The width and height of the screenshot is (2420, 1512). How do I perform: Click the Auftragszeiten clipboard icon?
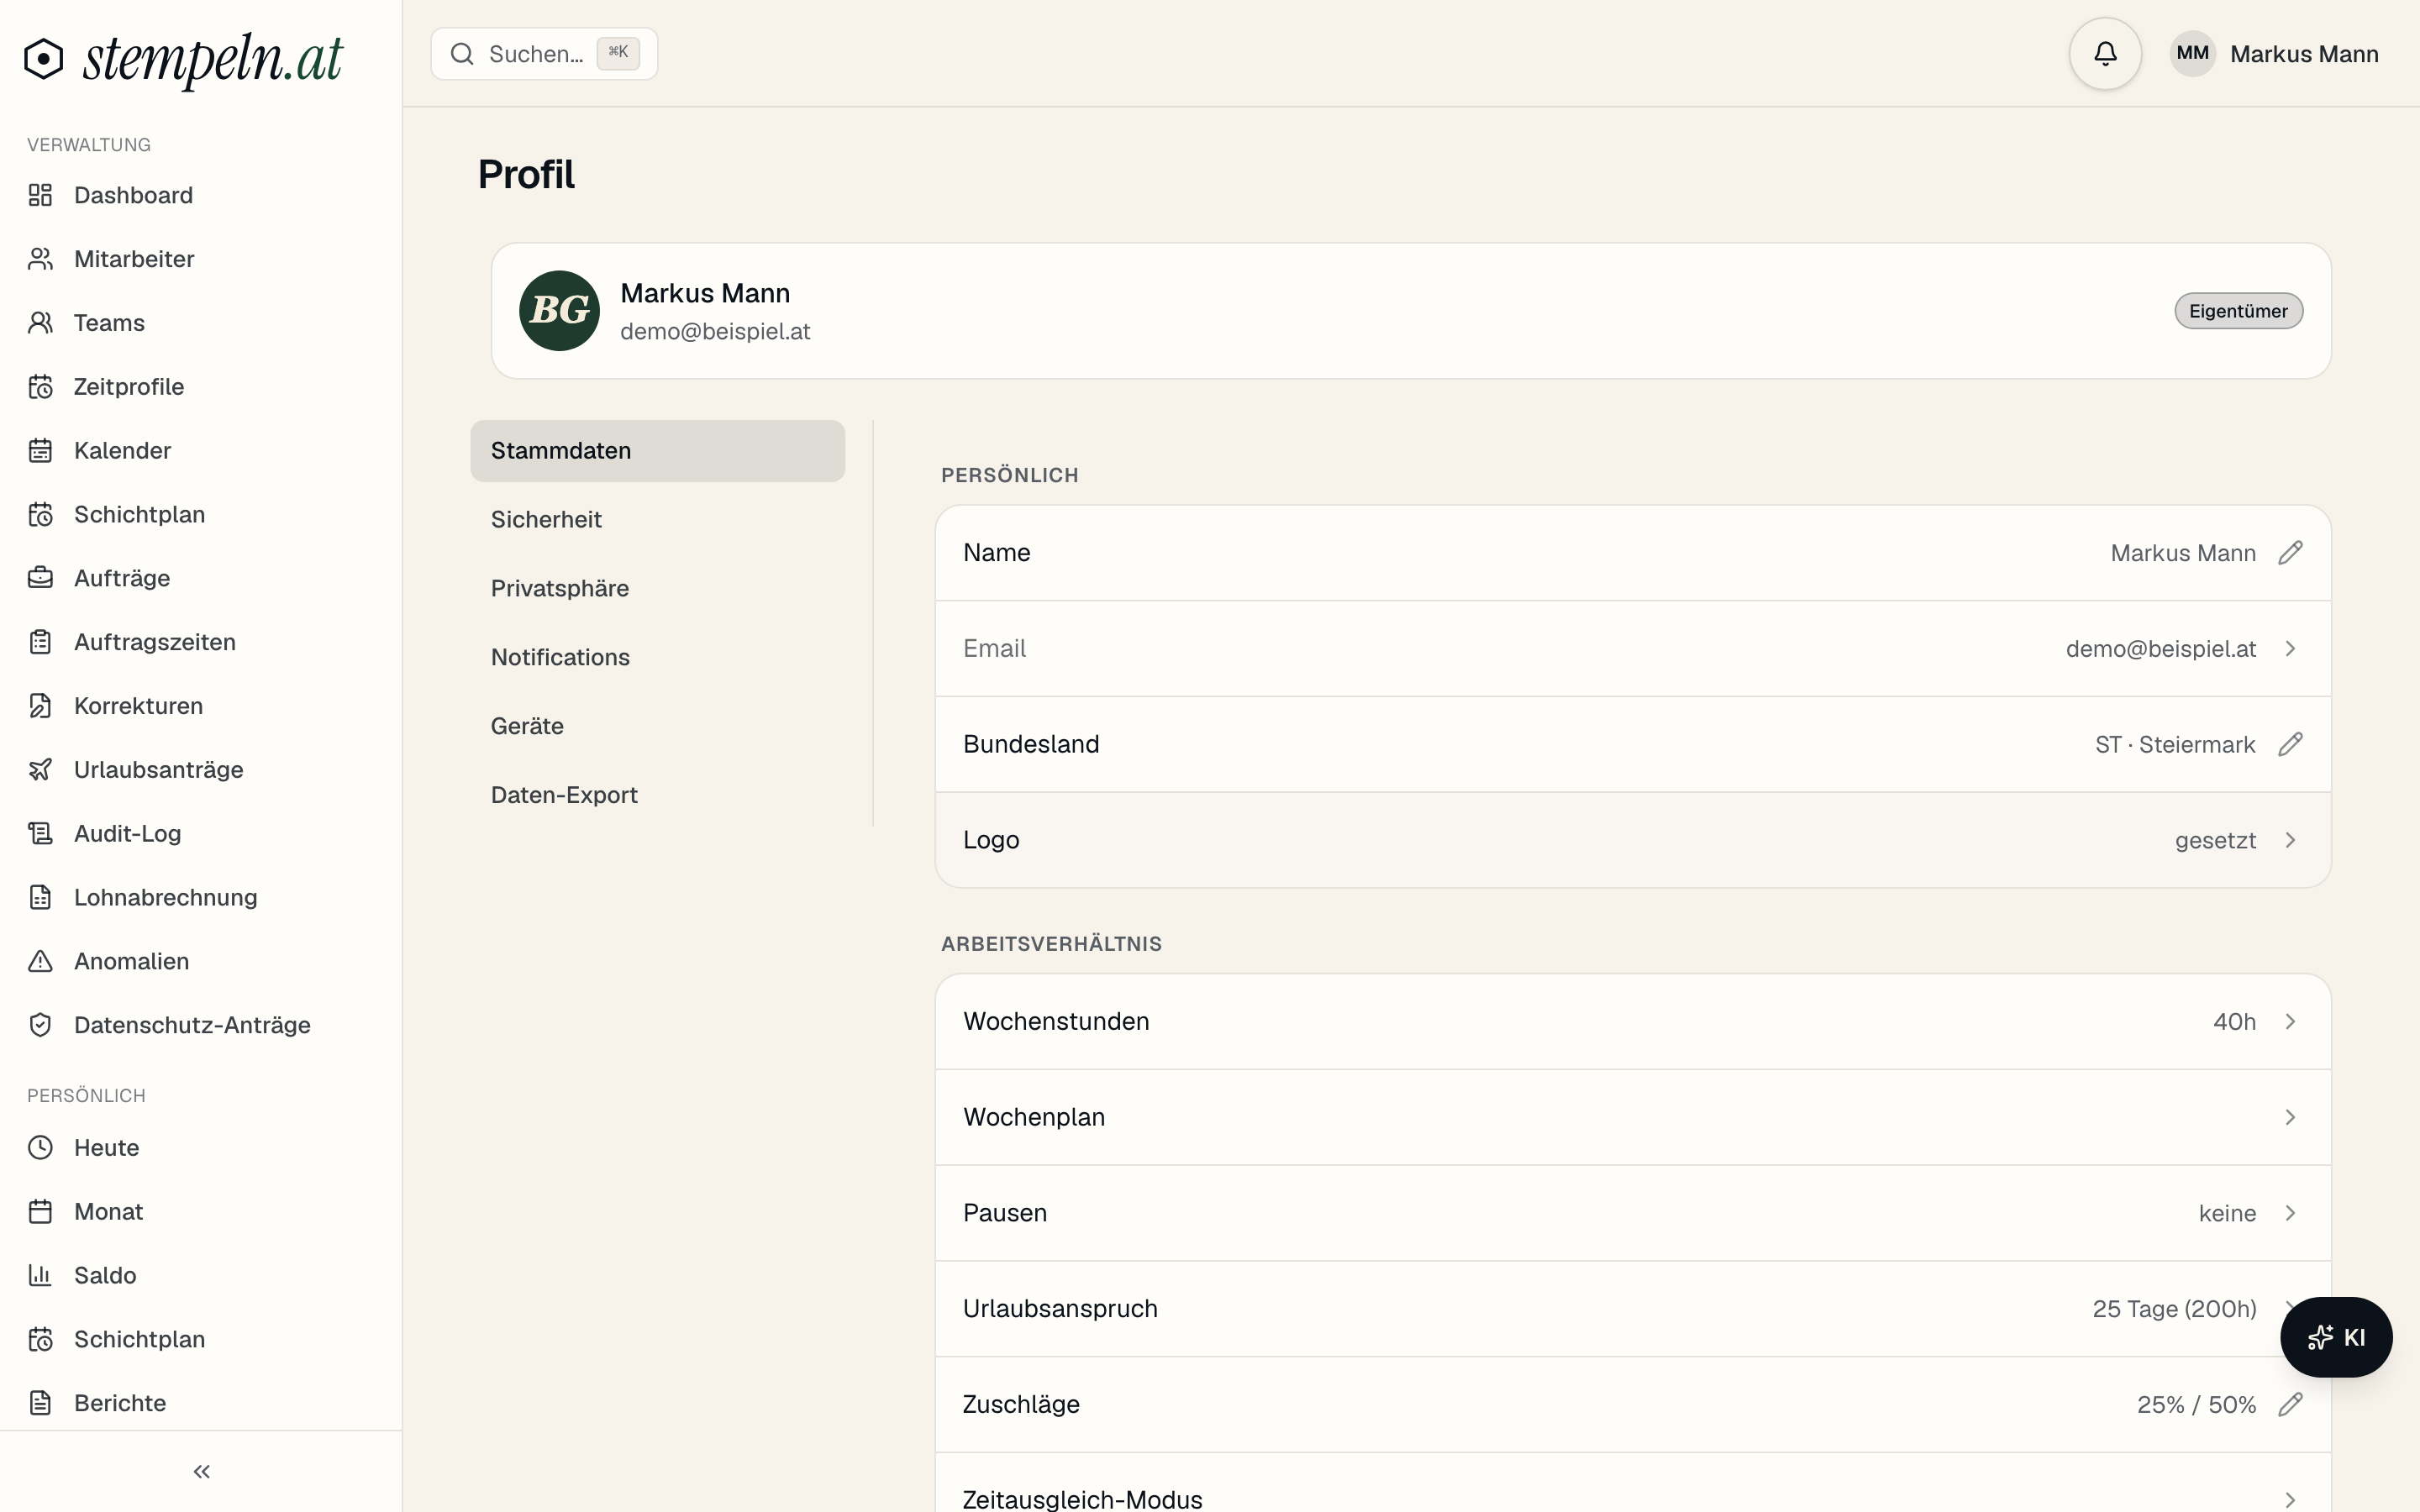40,642
